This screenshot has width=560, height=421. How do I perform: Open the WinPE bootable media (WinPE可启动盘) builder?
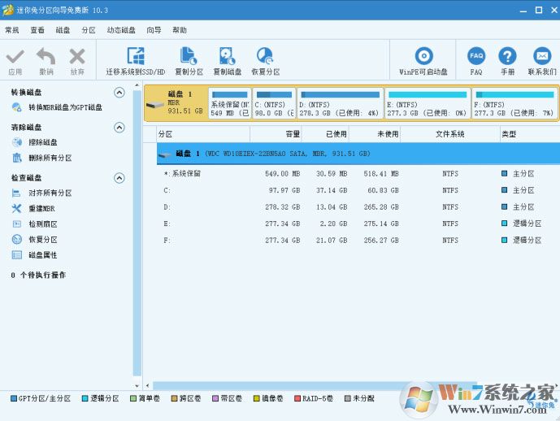click(x=423, y=57)
